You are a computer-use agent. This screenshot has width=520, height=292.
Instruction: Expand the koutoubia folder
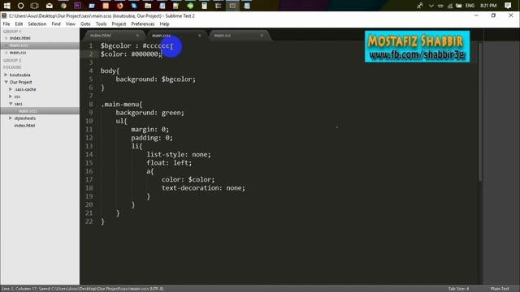coord(6,75)
